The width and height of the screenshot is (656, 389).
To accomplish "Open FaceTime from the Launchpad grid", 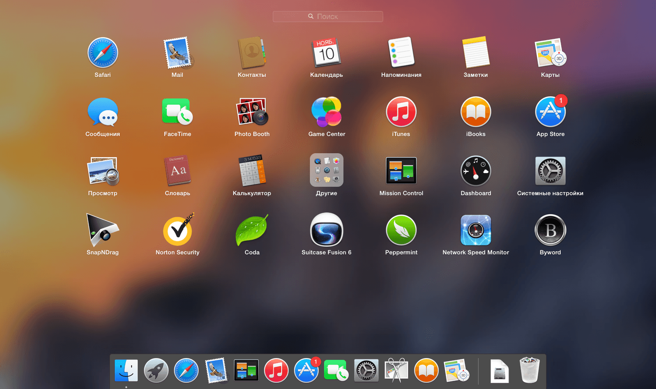I will [177, 112].
